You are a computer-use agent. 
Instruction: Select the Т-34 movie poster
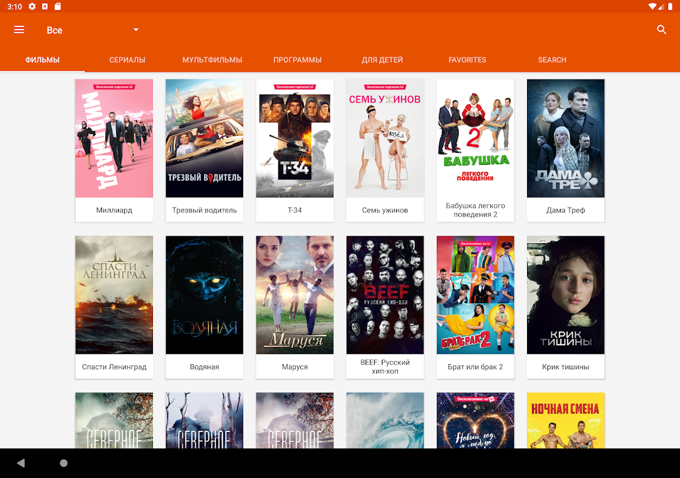(x=295, y=138)
